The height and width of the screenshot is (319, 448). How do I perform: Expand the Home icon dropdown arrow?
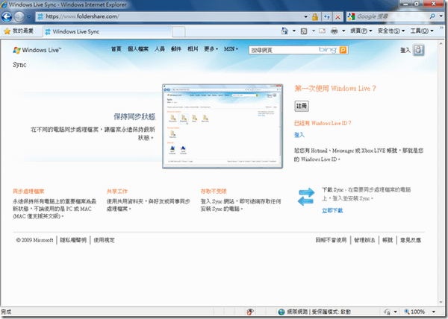(x=293, y=31)
